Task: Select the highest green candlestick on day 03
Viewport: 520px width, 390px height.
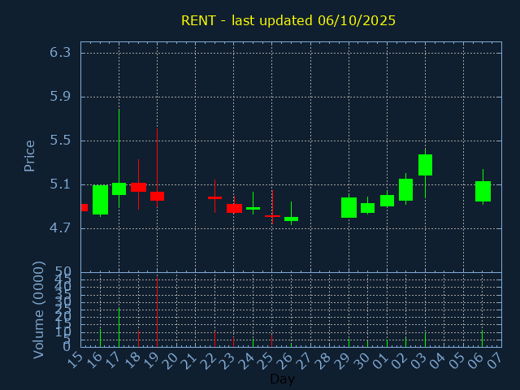Action: pos(425,165)
